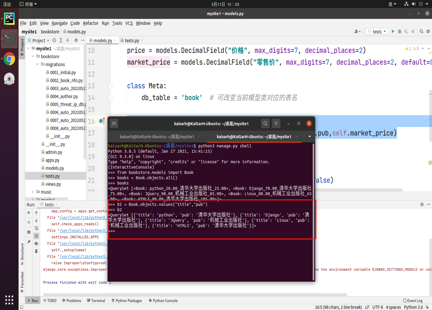Go to next highlighted error arrow
432x310 pixels.
pos(429,49)
